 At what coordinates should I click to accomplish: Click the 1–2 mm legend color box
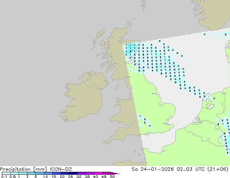click(23, 173)
